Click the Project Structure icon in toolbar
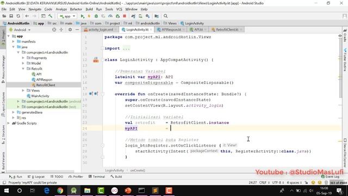The width and height of the screenshot is (348, 196). point(157,16)
